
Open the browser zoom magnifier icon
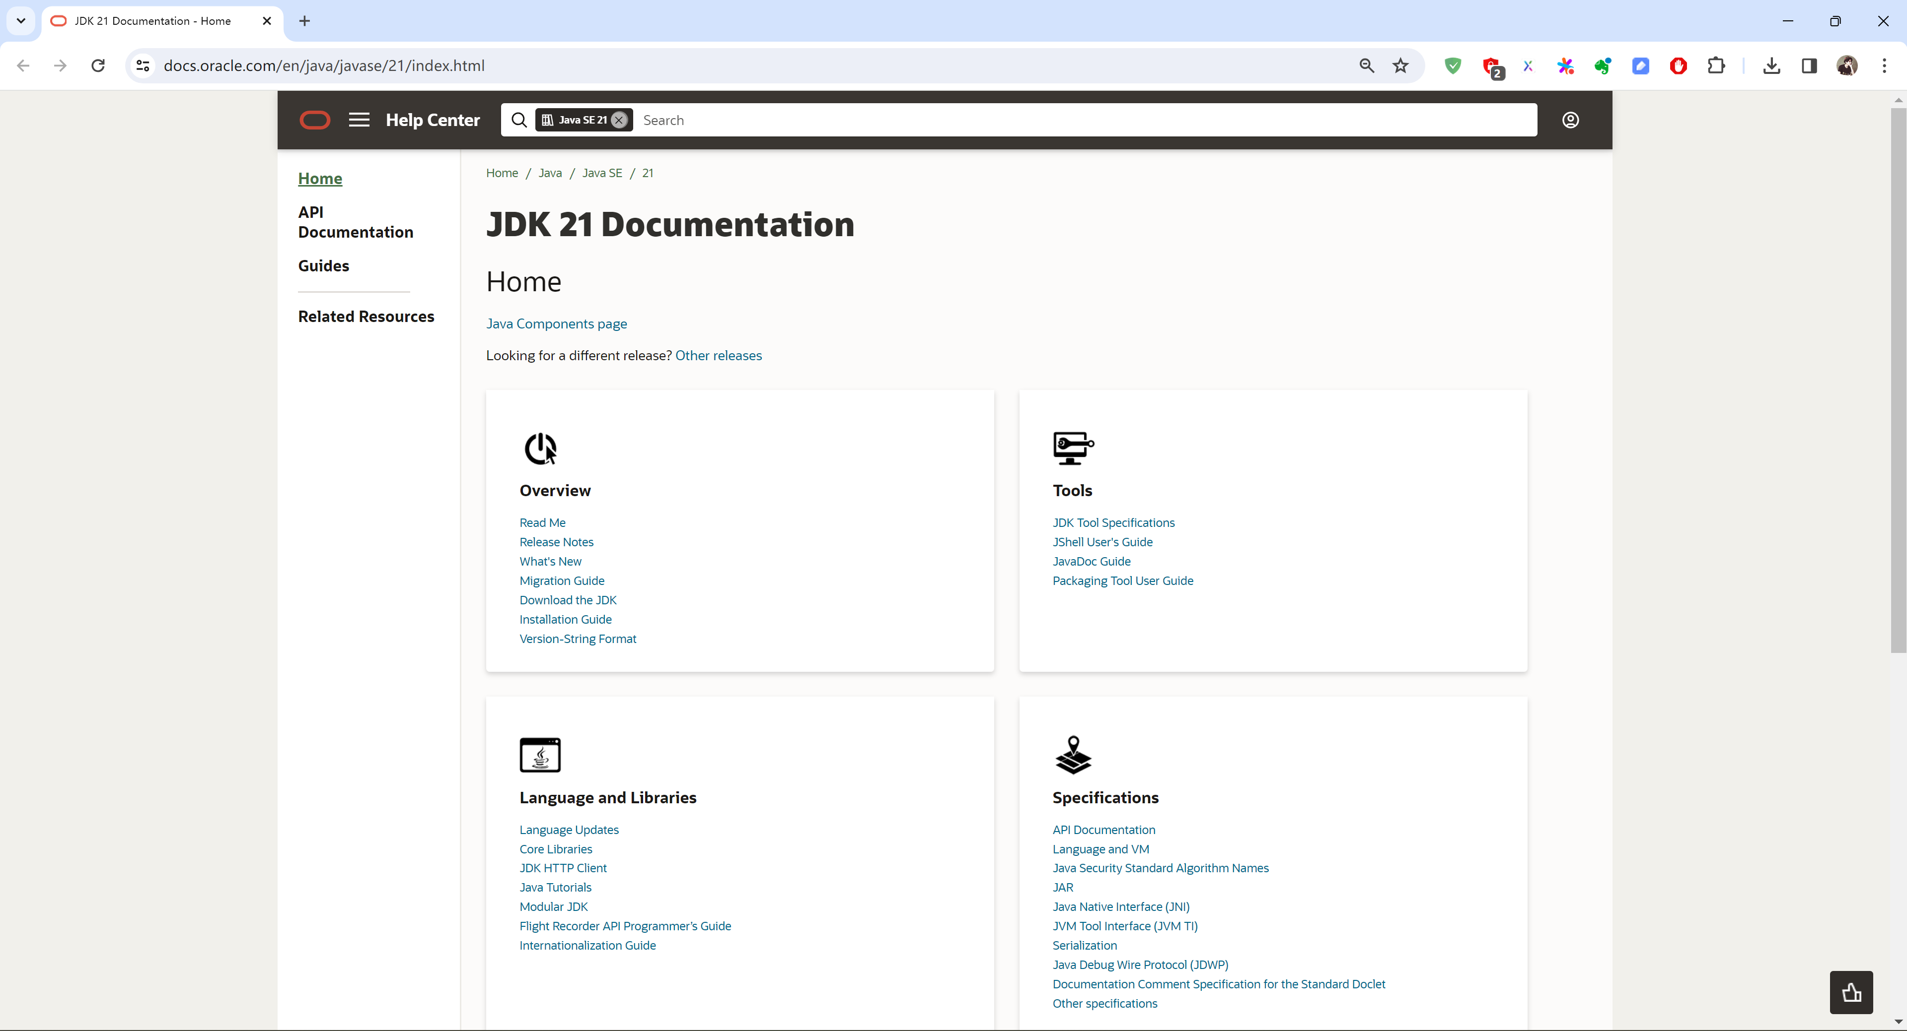(1367, 66)
